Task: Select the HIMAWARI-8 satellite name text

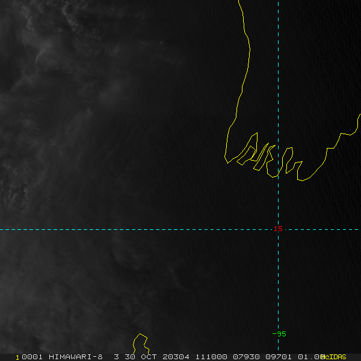Action: 76,357
